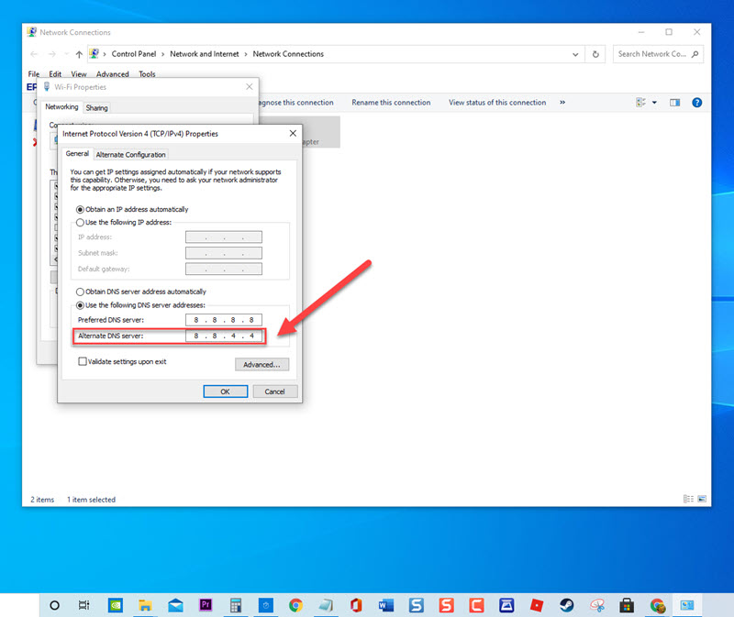Navigate back using the back arrow
734x617 pixels.
(x=33, y=54)
